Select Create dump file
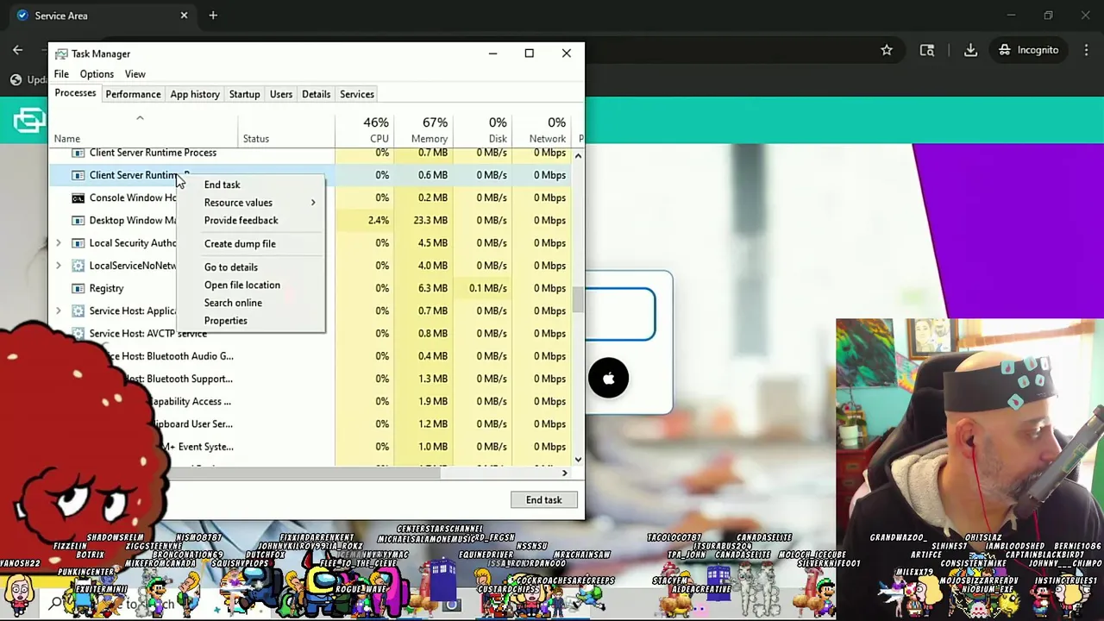Screen dimensions: 1104x621 point(240,243)
